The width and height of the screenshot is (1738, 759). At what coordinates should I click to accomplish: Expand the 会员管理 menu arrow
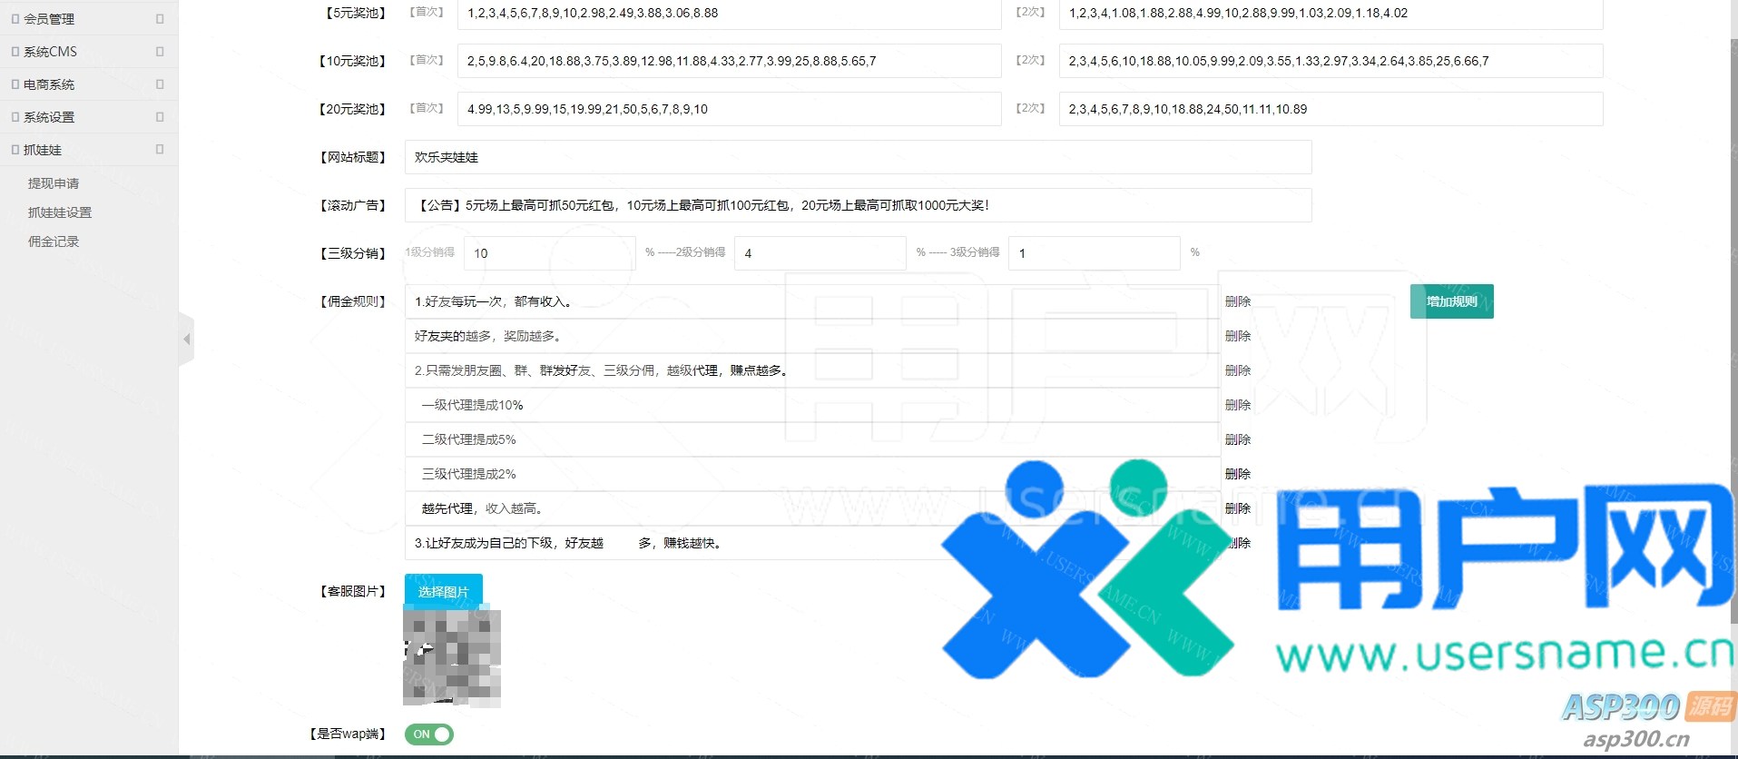click(160, 19)
